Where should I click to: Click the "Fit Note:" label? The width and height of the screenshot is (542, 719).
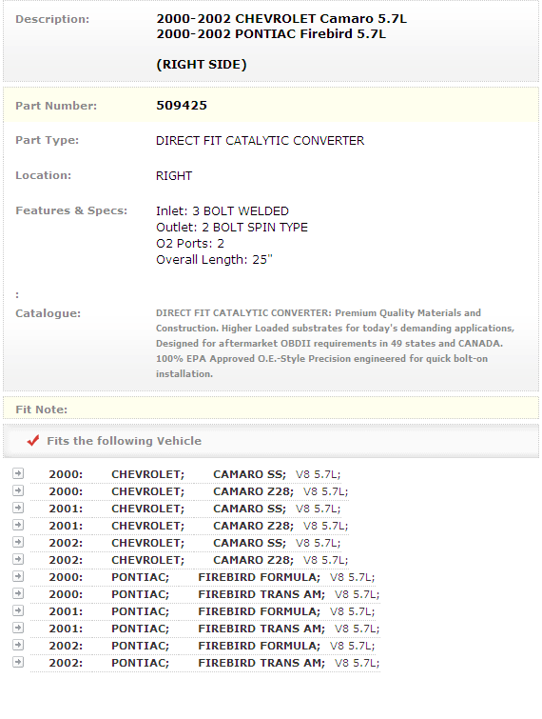click(x=41, y=409)
